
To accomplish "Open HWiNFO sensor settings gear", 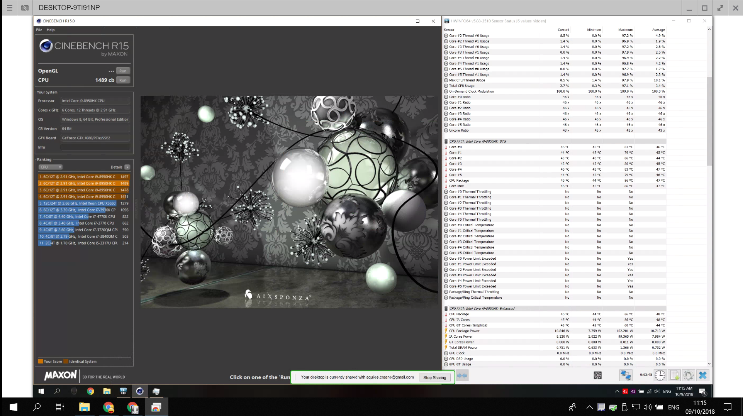I will point(688,375).
